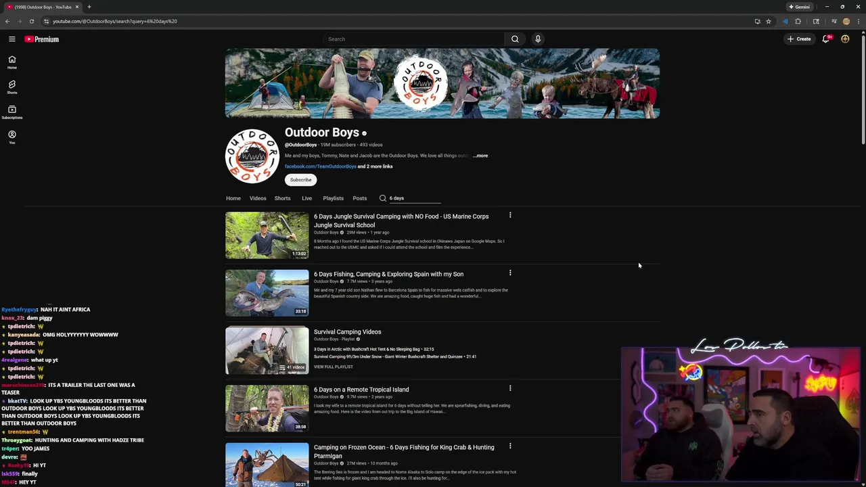Switch to the channel Home tab
Screen dimensions: 866x487
[x=233, y=198]
